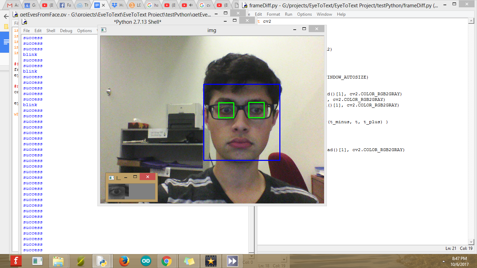Close the img webcam window
This screenshot has height=268, width=477.
click(316, 29)
